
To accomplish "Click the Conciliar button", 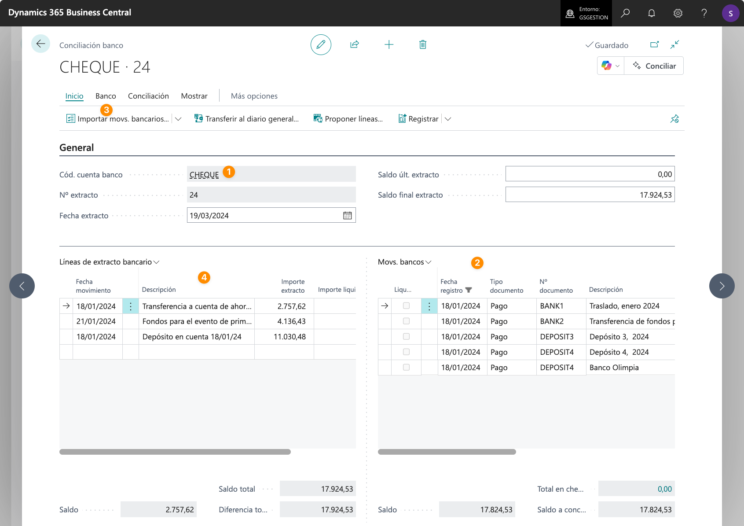I will pos(654,66).
